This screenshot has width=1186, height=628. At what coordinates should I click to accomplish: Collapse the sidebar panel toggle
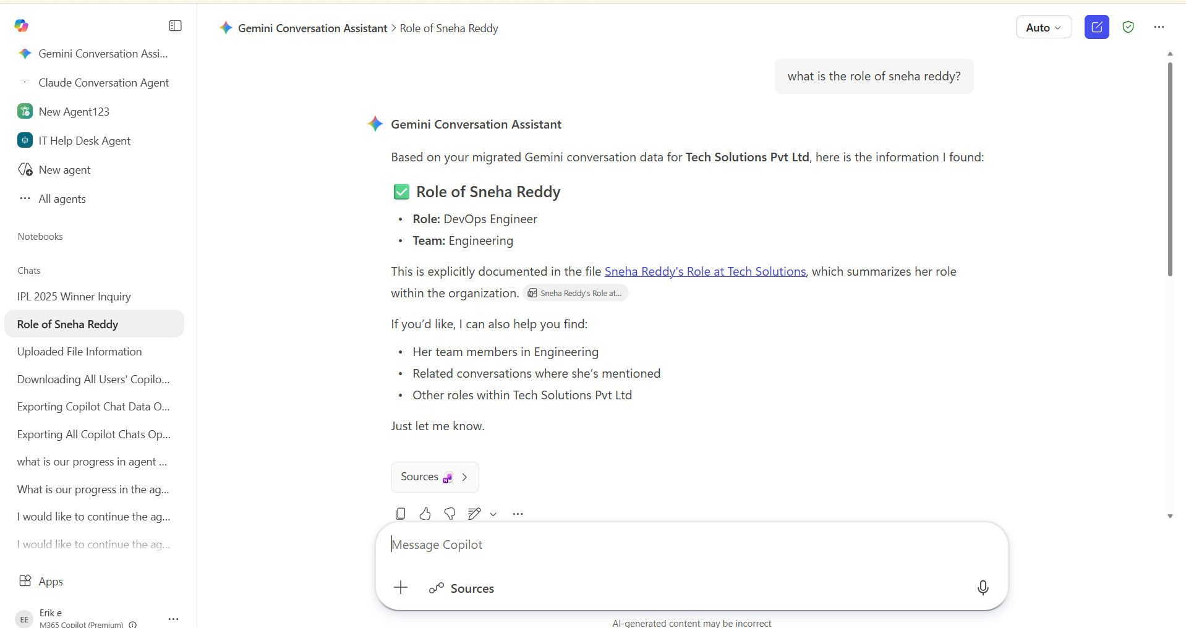(176, 25)
